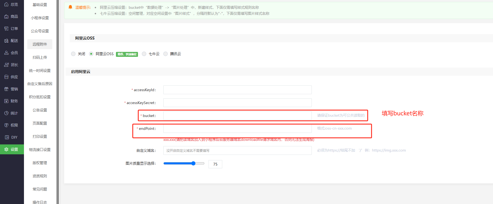
Task: Open the 权限 permissions shield icon
Action: point(6,125)
